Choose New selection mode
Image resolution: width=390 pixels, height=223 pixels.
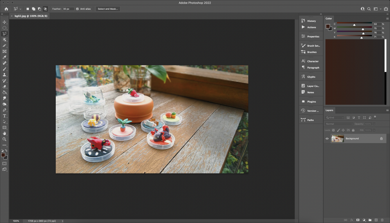(28, 9)
